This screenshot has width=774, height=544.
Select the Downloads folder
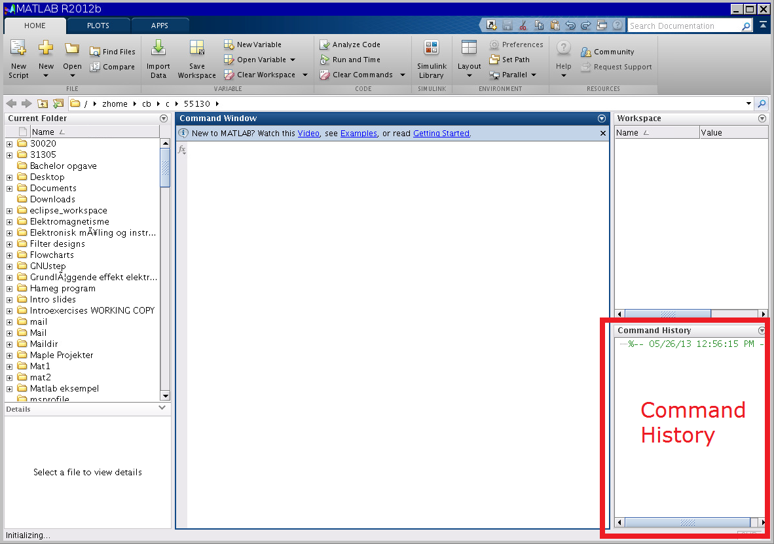52,199
